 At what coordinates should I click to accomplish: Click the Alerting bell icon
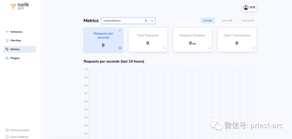click(7, 40)
